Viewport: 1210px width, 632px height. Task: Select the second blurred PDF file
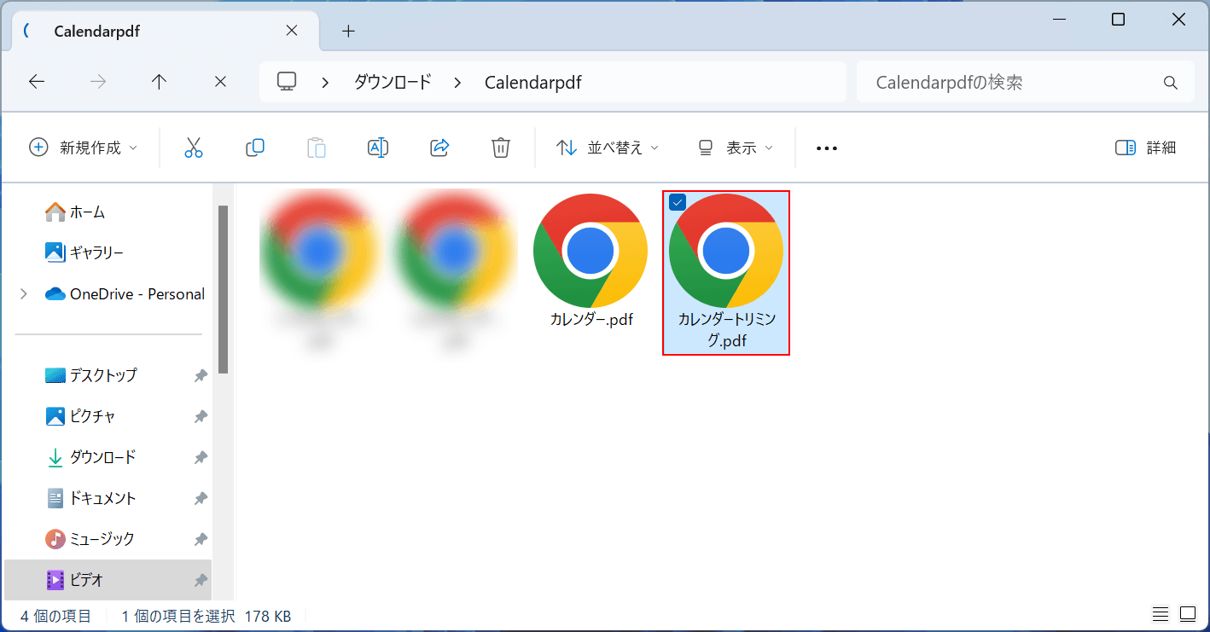[455, 271]
